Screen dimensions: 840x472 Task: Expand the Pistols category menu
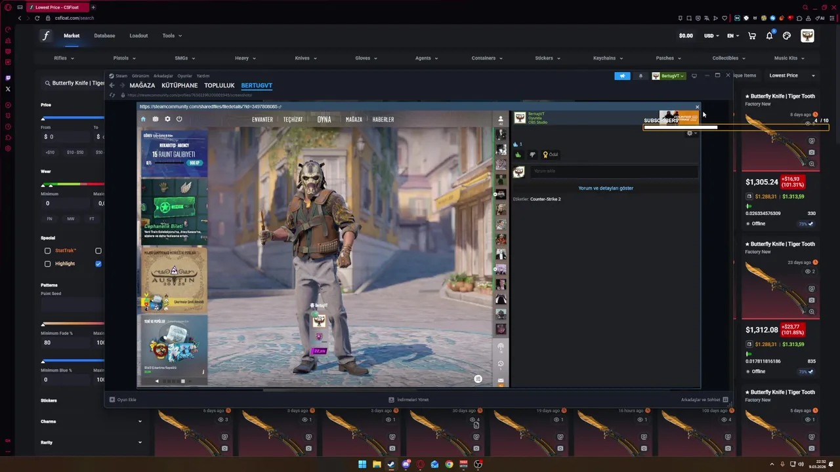click(x=125, y=58)
